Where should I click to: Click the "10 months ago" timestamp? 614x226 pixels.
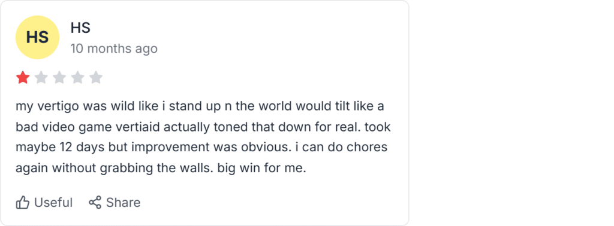click(114, 49)
